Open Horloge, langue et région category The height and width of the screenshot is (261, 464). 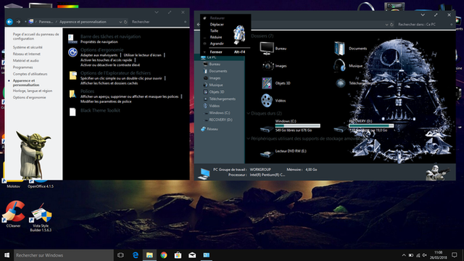33,91
